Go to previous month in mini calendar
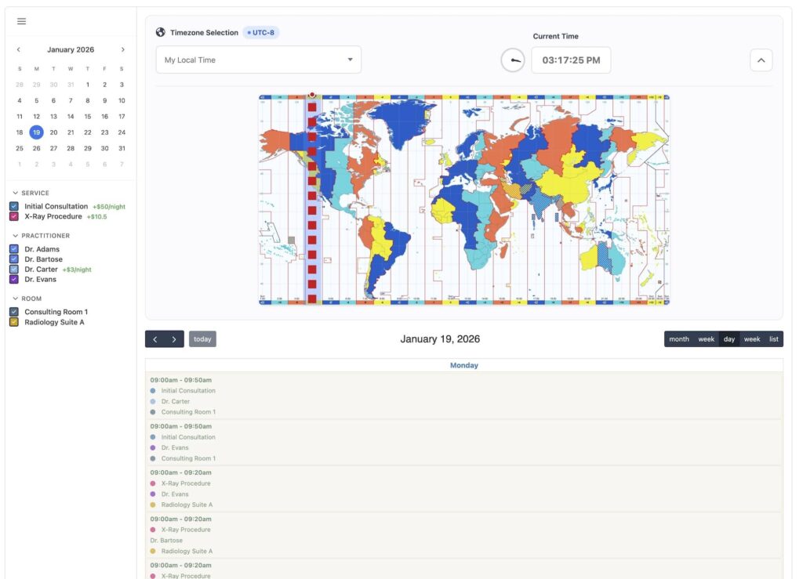This screenshot has width=803, height=579. click(x=19, y=49)
